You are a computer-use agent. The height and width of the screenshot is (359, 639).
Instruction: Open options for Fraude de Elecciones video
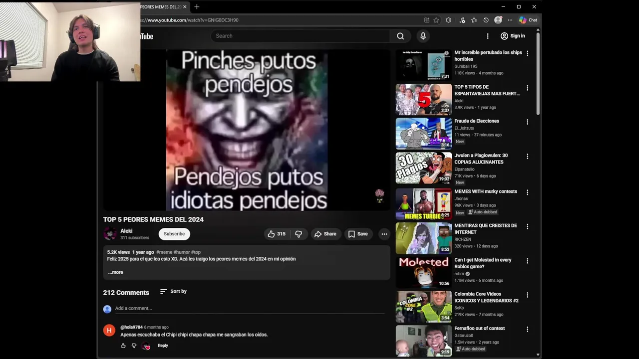click(527, 122)
